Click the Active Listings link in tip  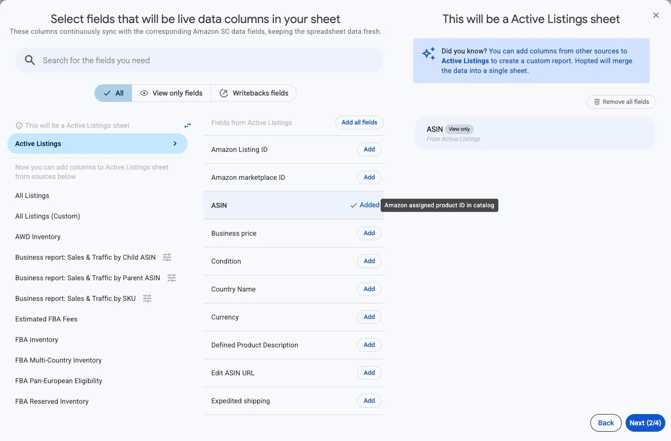tap(465, 61)
